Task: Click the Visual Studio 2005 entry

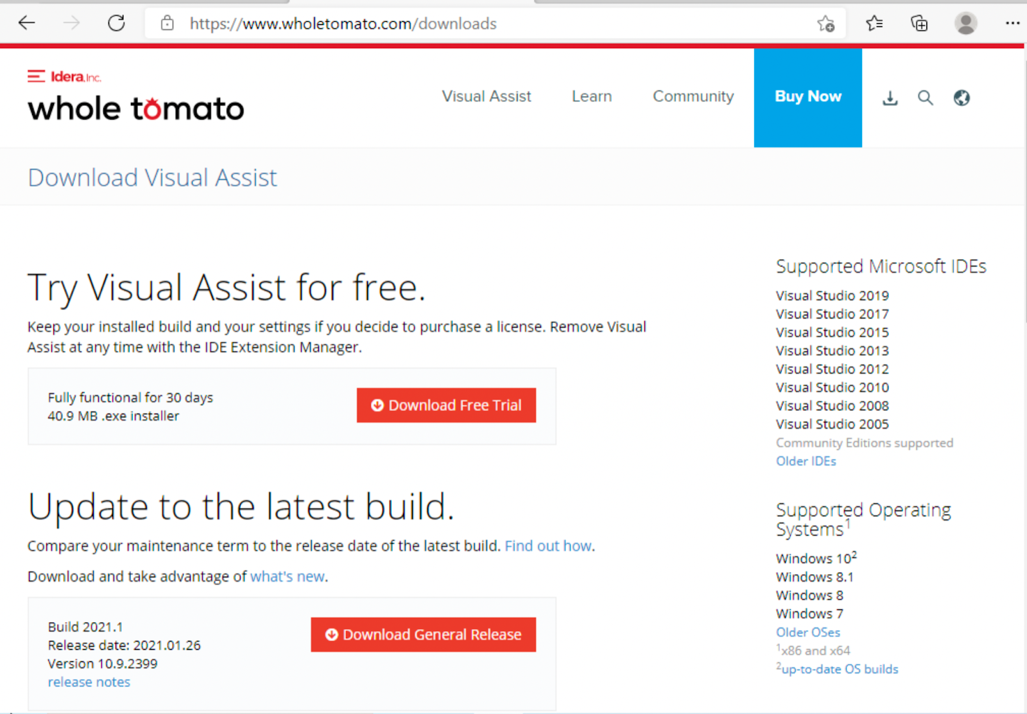Action: click(833, 424)
